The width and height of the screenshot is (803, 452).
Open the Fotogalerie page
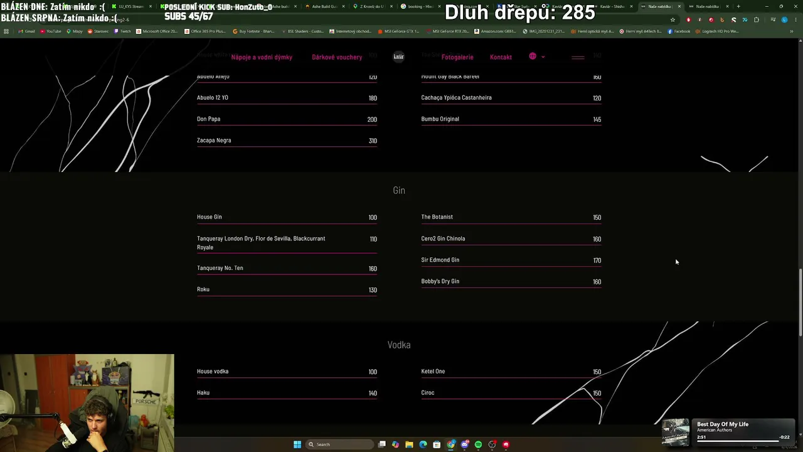(457, 57)
